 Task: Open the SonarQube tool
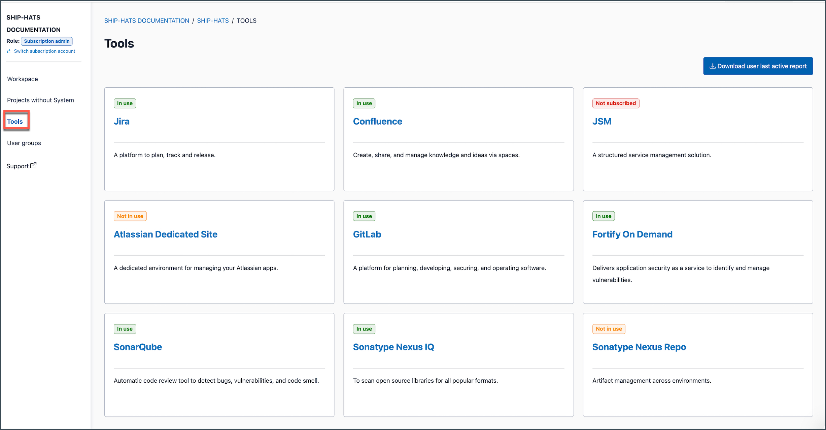pyautogui.click(x=138, y=347)
